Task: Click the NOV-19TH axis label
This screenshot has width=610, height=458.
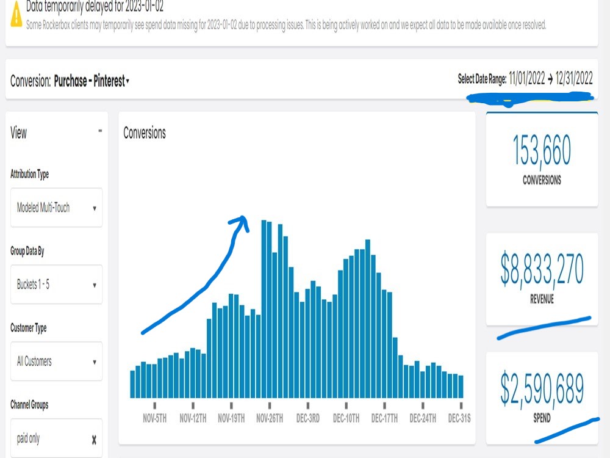Action: click(x=231, y=418)
